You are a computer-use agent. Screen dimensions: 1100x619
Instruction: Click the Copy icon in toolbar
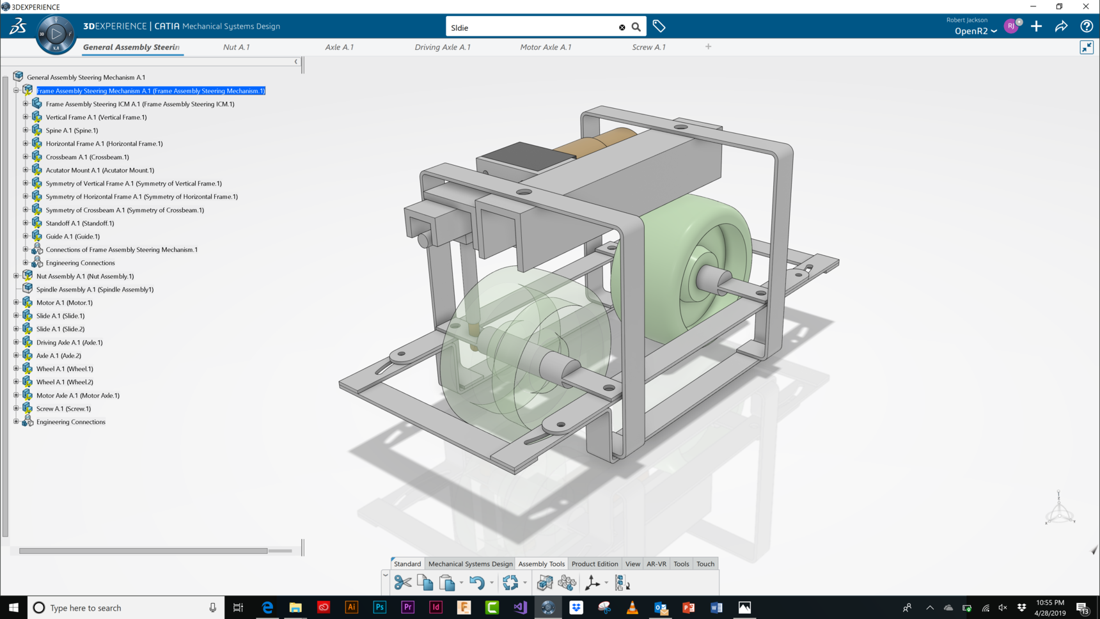[x=425, y=582]
